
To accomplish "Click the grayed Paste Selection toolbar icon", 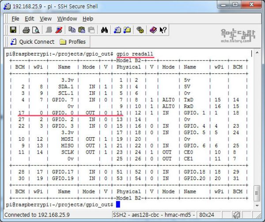I will 91,30.
